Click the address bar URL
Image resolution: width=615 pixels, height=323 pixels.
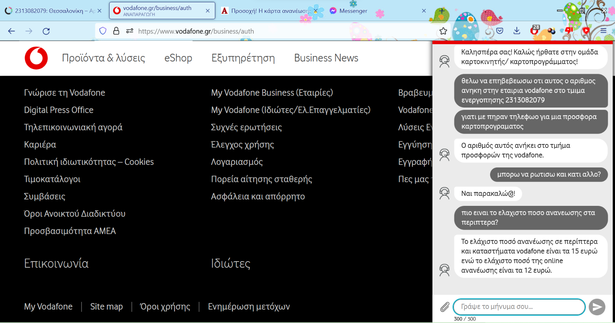tap(196, 31)
